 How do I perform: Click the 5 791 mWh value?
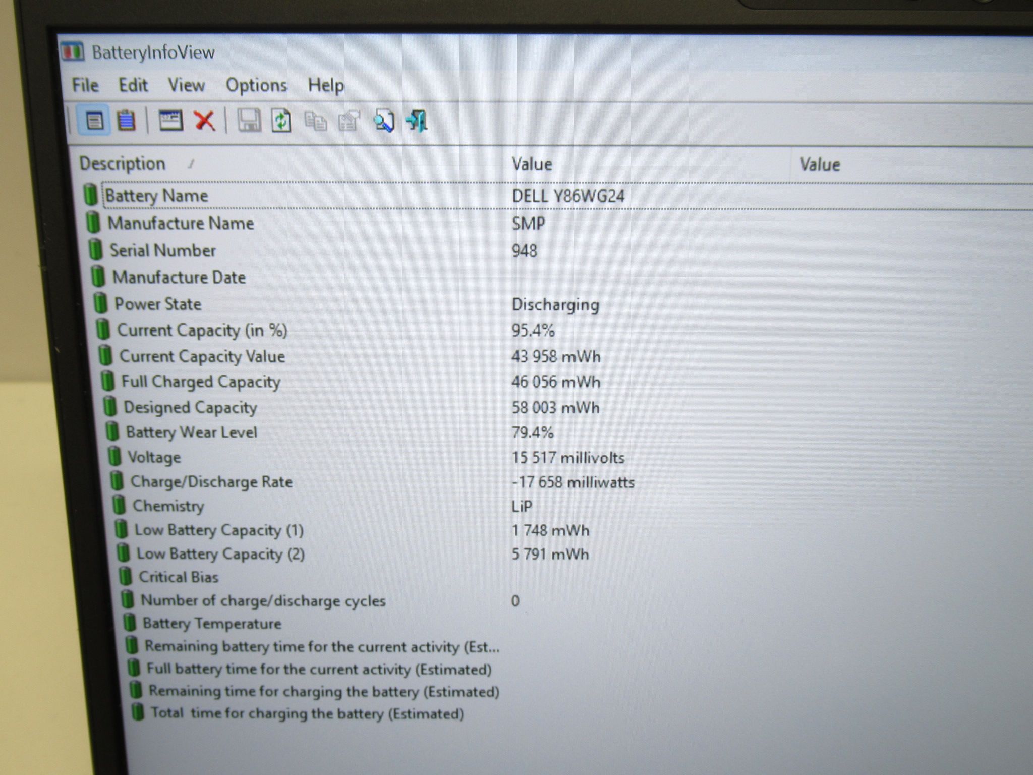click(x=550, y=554)
